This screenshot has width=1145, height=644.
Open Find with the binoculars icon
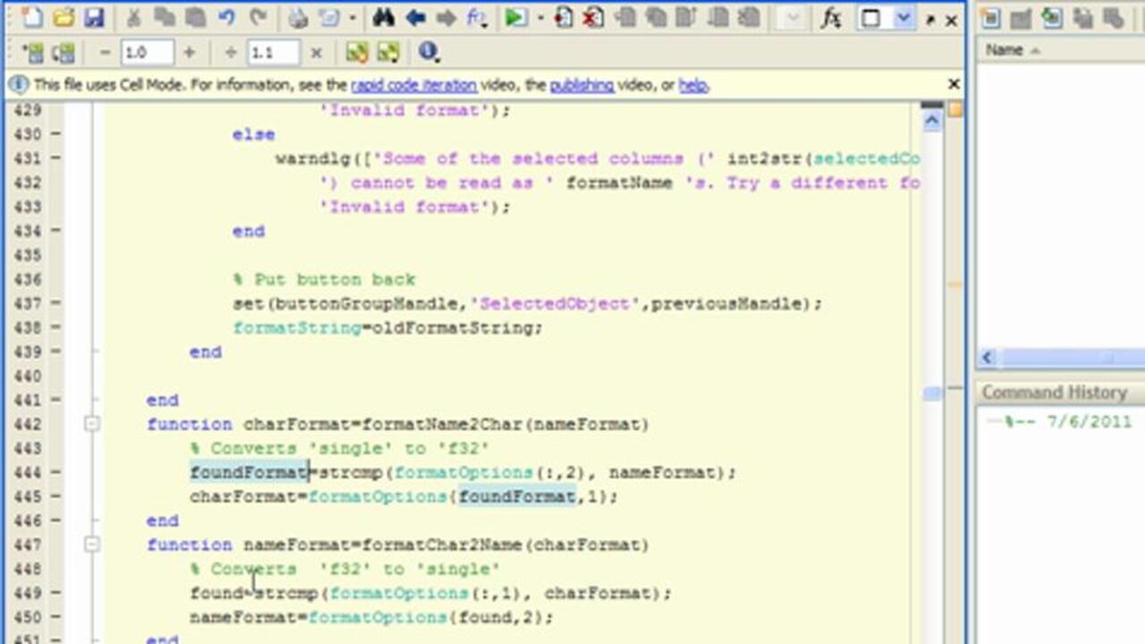click(x=383, y=17)
